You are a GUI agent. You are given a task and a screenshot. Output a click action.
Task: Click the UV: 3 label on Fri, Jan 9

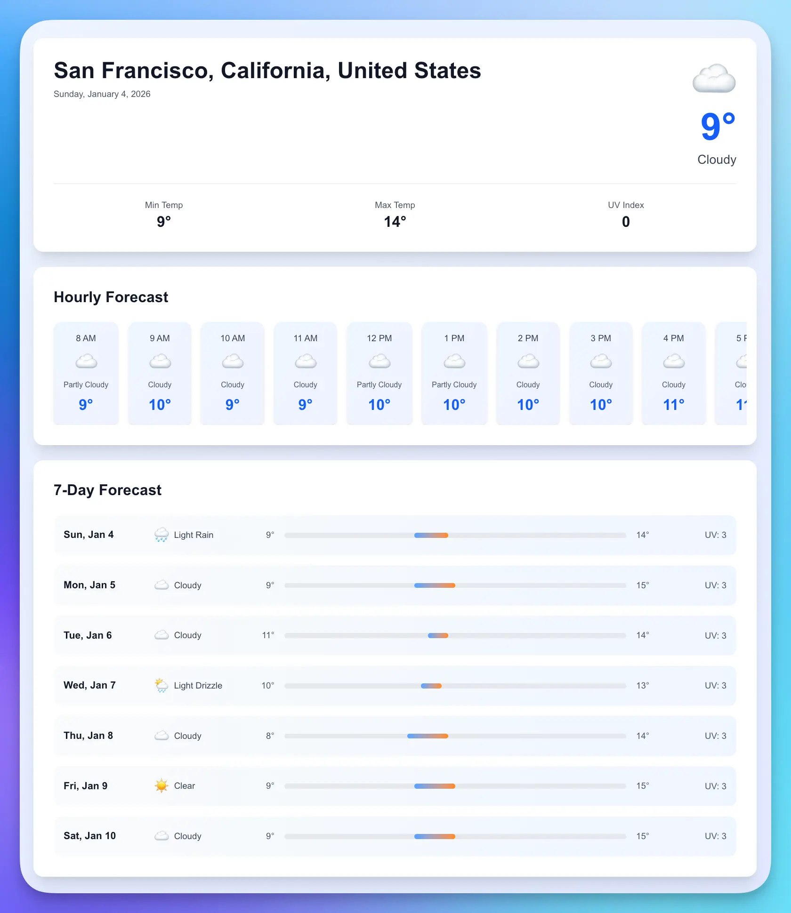point(715,785)
